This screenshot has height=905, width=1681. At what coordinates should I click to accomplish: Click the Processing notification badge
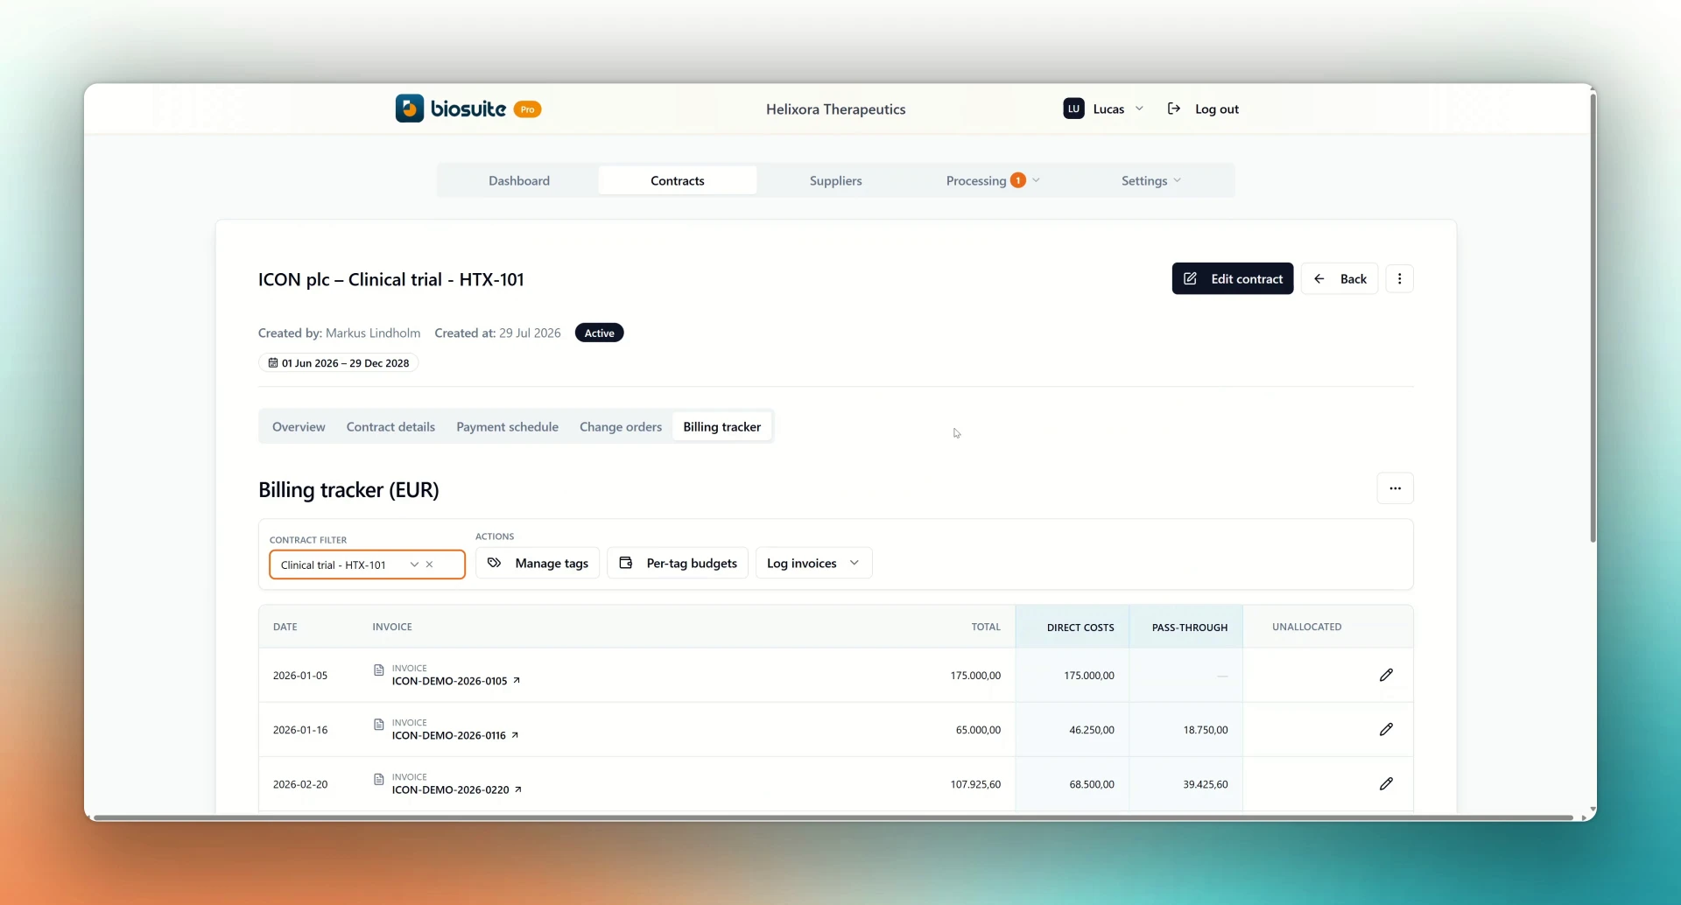[x=1017, y=180]
